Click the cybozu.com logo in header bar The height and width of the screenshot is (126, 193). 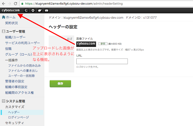11,10
